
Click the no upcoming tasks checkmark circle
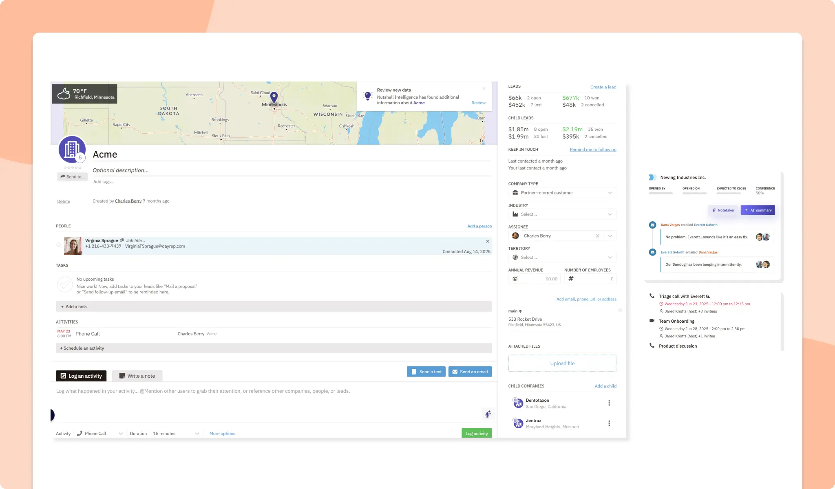click(65, 285)
